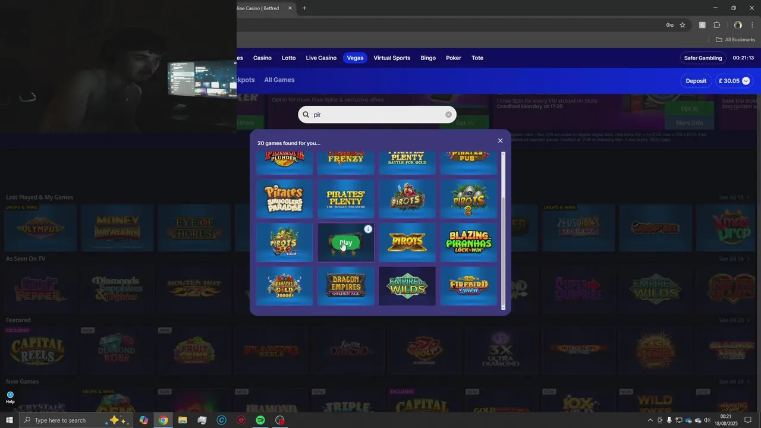Open the volume control in system tray
The image size is (761, 428).
coord(707,420)
